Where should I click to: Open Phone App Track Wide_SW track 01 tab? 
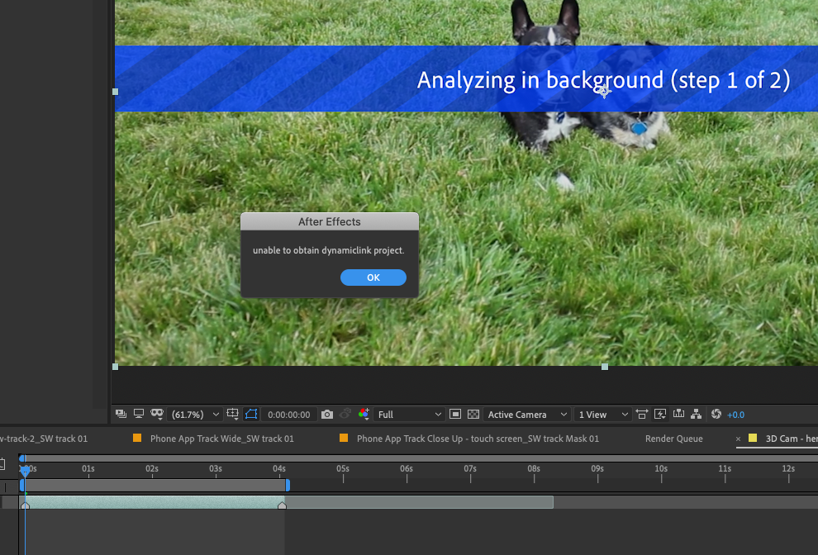coord(221,439)
